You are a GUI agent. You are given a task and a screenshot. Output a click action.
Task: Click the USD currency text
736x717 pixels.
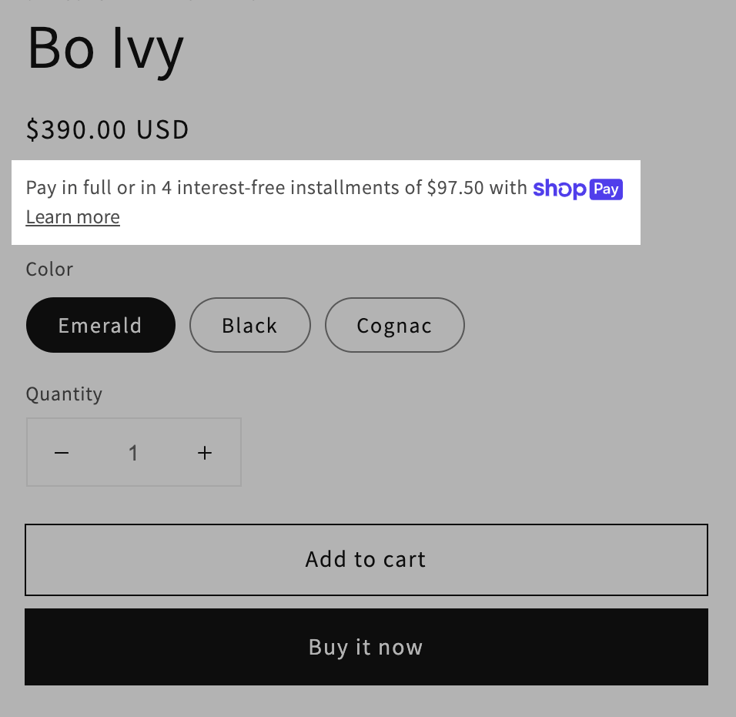pyautogui.click(x=163, y=129)
